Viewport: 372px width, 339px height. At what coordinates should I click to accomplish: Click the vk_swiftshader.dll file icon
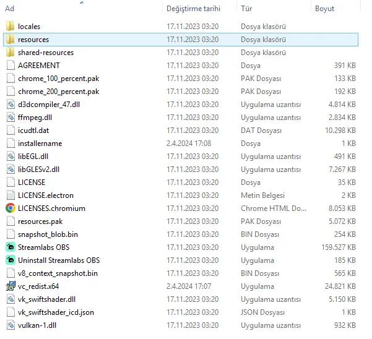coord(11,299)
